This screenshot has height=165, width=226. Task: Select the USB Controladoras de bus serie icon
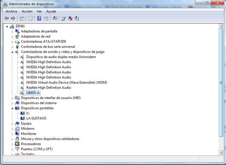(17, 47)
